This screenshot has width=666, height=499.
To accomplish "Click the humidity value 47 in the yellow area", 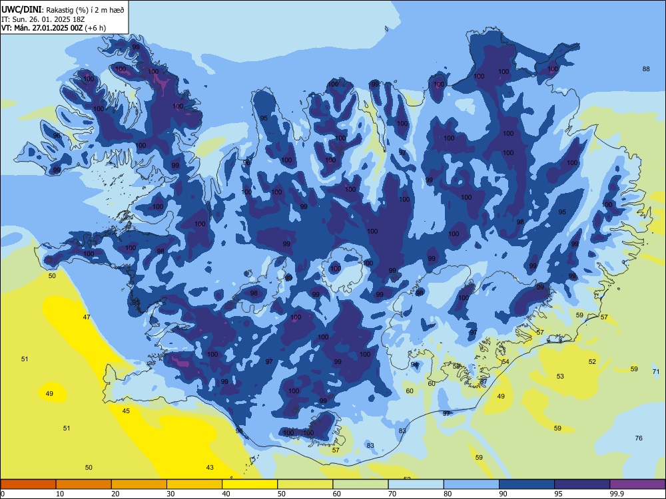I will [87, 317].
